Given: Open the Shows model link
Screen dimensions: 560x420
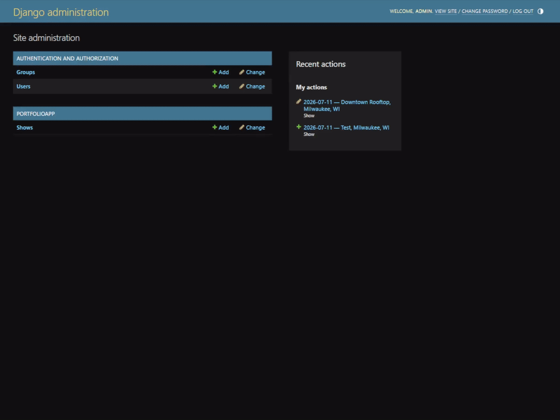Looking at the screenshot, I should click(25, 127).
